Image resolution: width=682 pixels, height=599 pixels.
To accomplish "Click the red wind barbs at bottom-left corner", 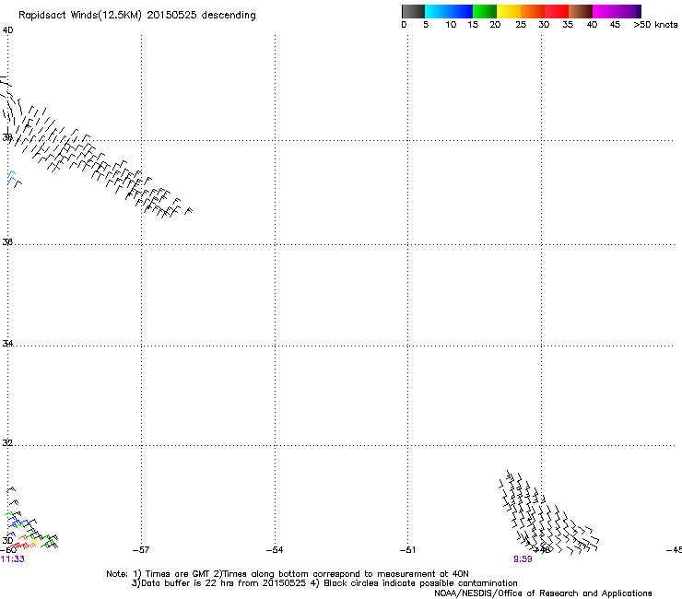I will (x=18, y=546).
